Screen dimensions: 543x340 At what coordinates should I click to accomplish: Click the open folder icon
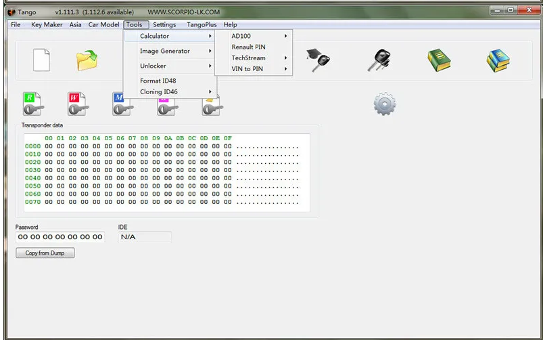coord(87,60)
